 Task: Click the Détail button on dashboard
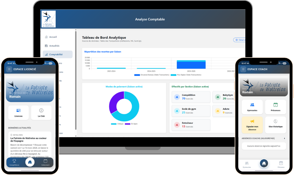click(x=239, y=40)
